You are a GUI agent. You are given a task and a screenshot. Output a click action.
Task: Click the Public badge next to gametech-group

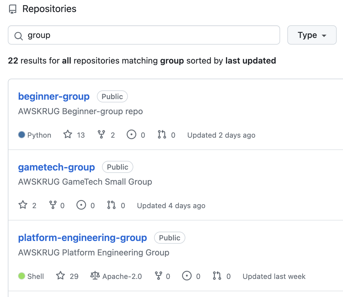[117, 167]
